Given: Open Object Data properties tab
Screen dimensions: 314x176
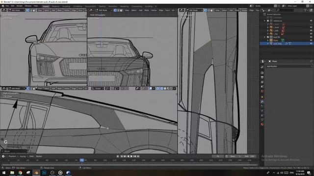Looking at the screenshot, I should [262, 120].
